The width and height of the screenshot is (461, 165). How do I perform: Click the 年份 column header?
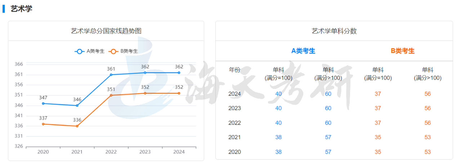[234, 70]
